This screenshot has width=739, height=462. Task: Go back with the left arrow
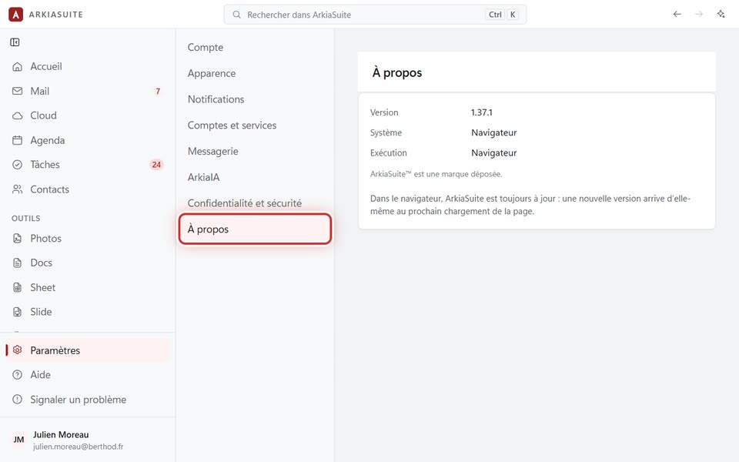coord(677,14)
